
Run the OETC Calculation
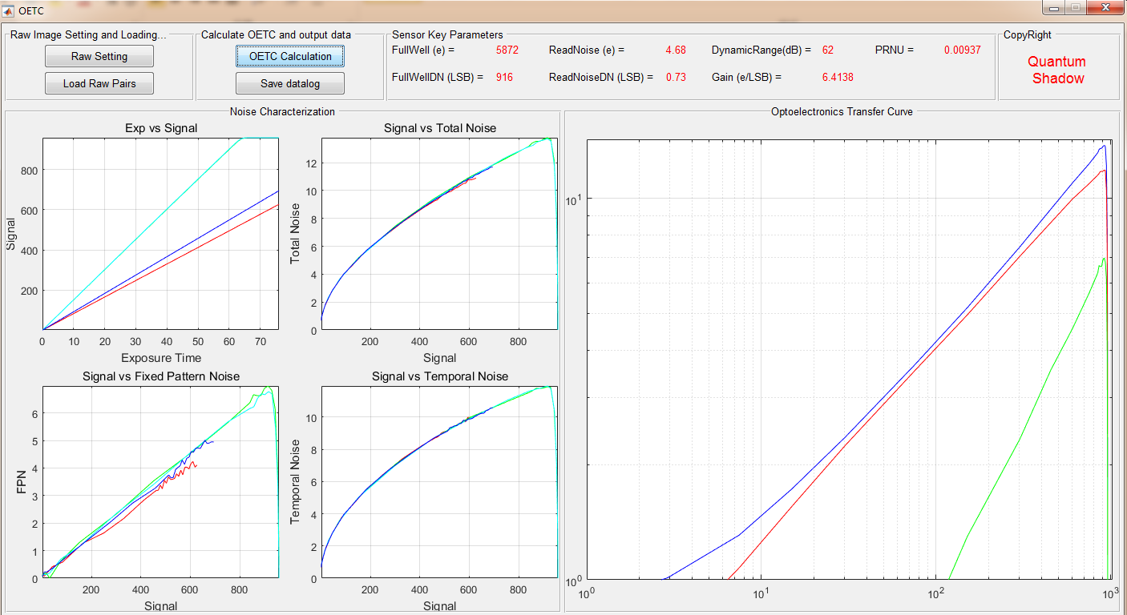pos(290,56)
